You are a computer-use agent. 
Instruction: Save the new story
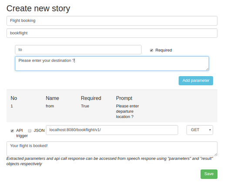click(x=209, y=174)
